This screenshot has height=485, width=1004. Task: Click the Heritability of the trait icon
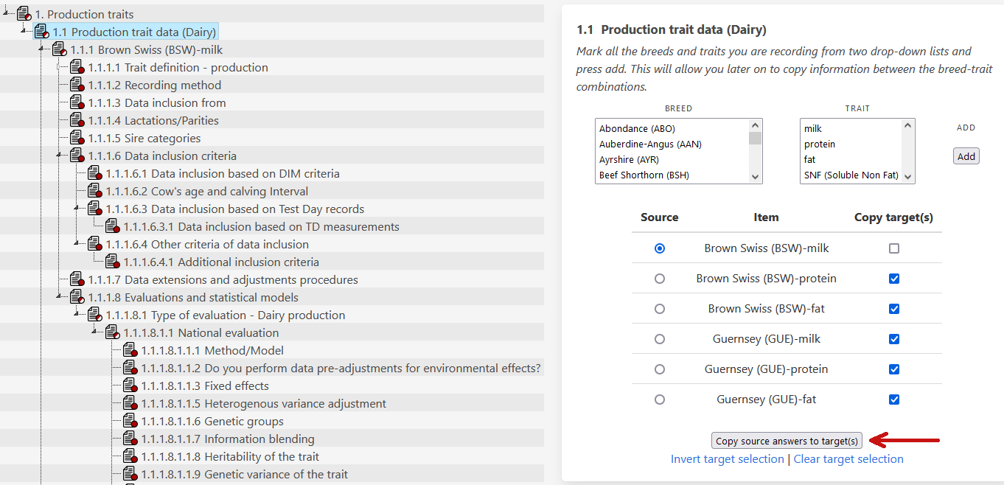[130, 456]
